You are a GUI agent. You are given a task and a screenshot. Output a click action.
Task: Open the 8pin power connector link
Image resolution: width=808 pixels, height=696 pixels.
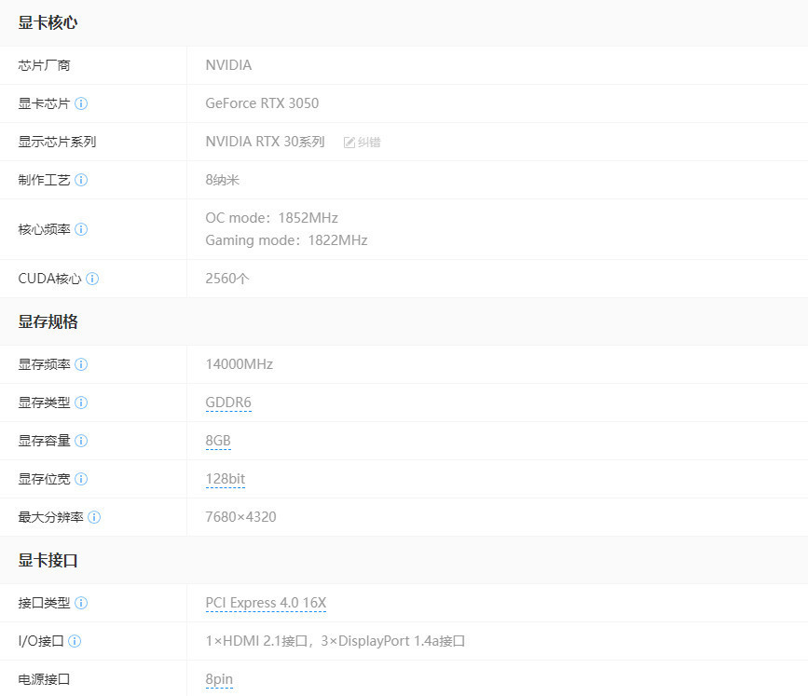[219, 679]
